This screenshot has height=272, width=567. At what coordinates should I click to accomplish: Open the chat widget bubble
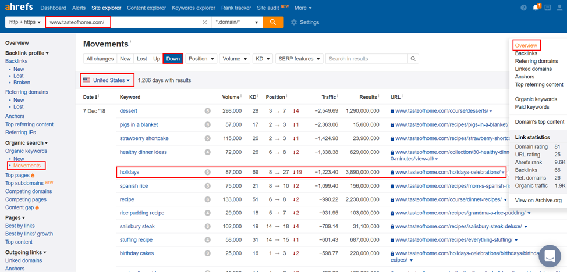click(x=550, y=256)
